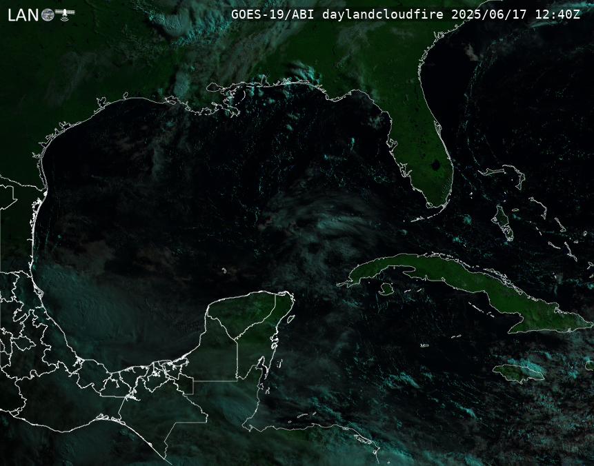Click the 12:40Z timestamp

click(557, 14)
